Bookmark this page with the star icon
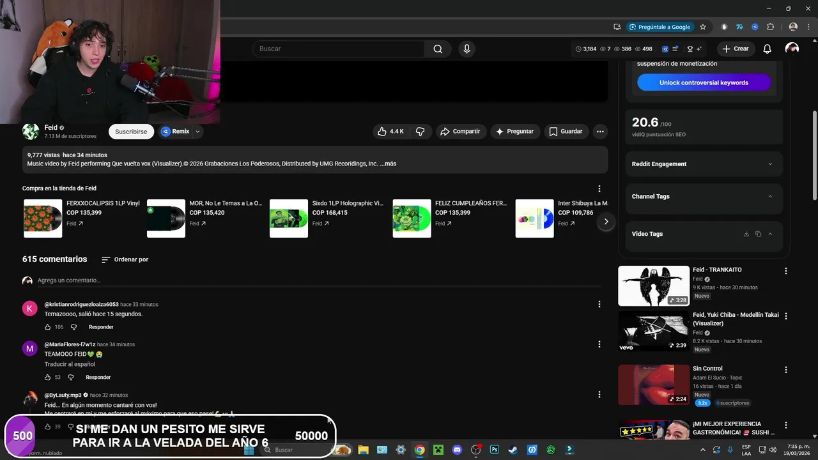 tap(703, 27)
